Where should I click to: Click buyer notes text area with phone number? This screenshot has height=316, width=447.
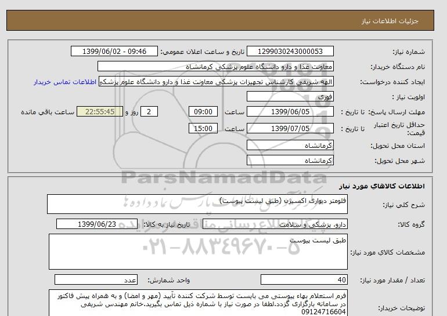tap(198, 303)
